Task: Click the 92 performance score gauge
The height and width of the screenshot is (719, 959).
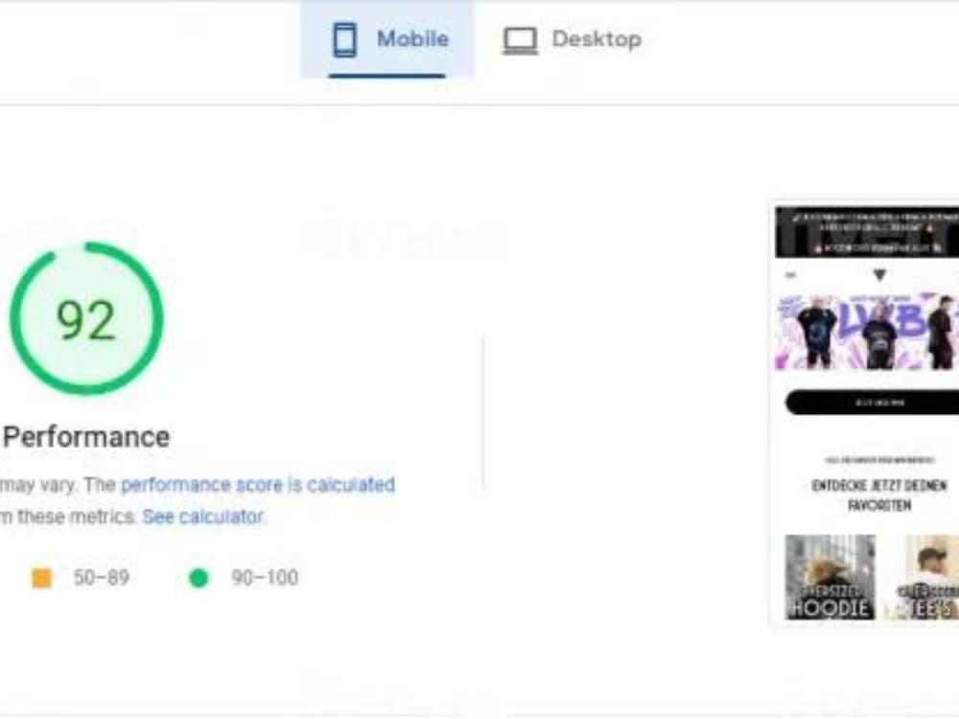Action: (86, 318)
